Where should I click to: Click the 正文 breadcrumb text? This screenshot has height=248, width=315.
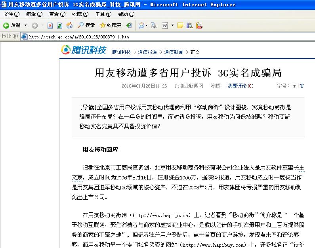pos(195,52)
